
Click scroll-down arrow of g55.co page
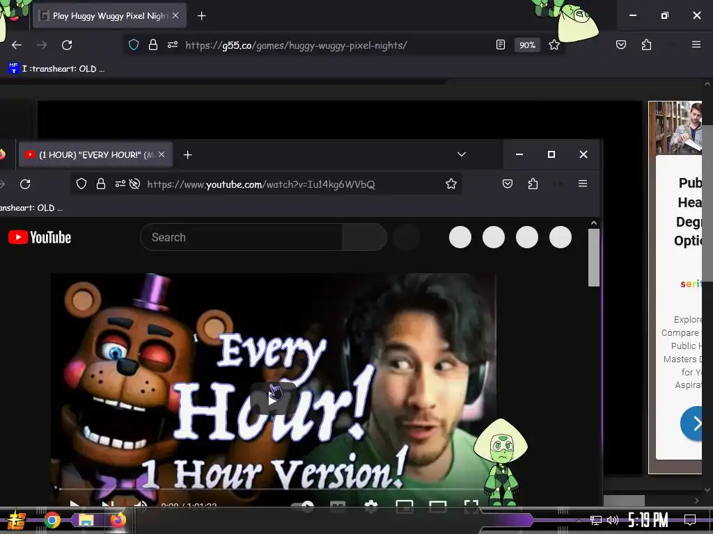pyautogui.click(x=707, y=490)
